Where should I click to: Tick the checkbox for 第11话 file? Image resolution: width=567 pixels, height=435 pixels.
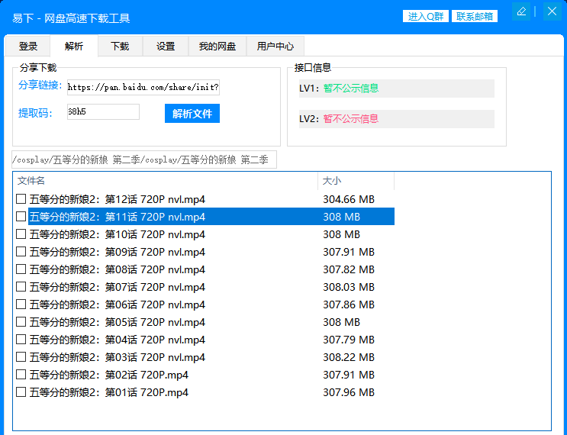21,217
